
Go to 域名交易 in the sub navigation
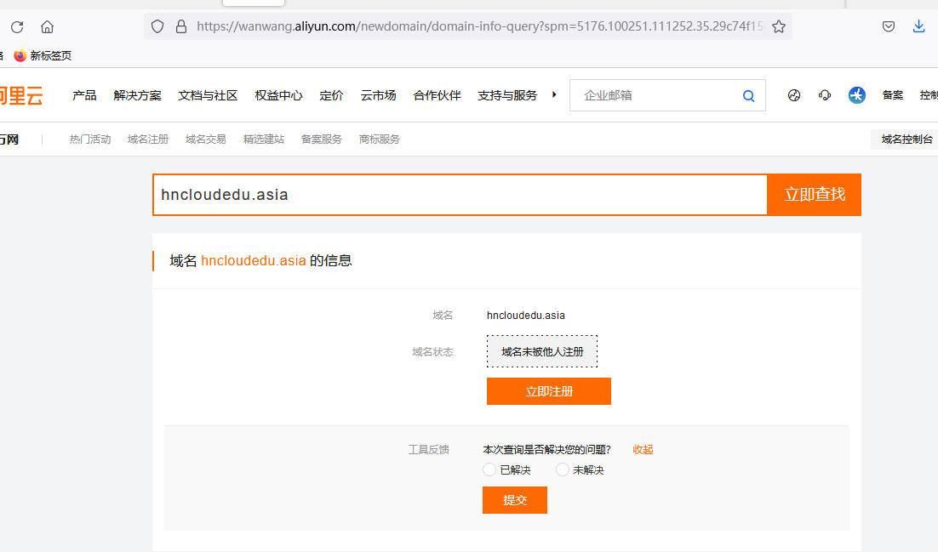pos(206,139)
